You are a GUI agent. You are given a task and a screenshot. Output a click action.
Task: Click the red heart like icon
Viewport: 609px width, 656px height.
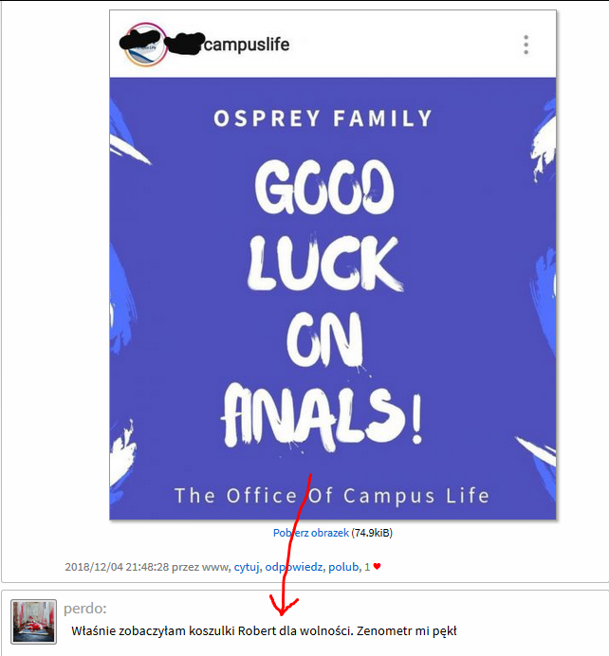click(377, 567)
